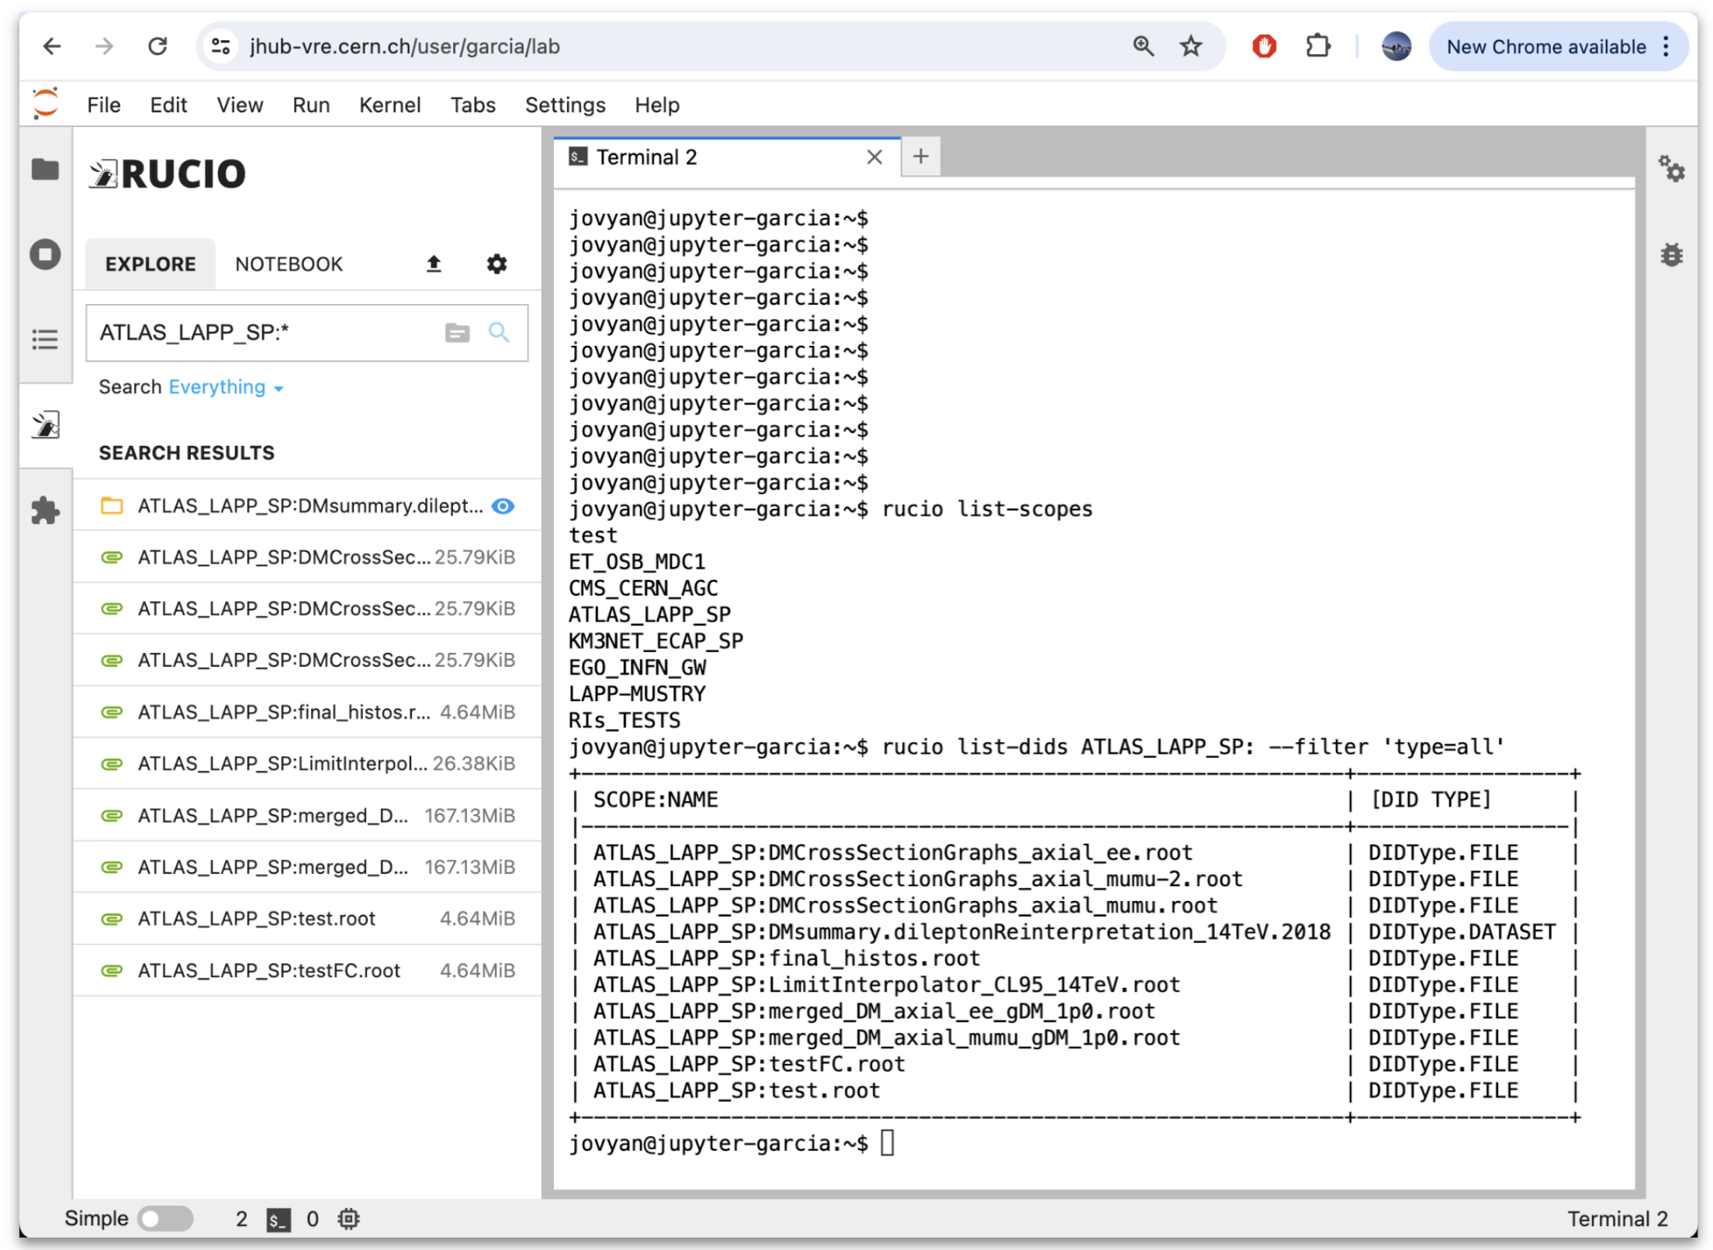Open the Kernel menu
The width and height of the screenshot is (1713, 1250).
(x=389, y=105)
